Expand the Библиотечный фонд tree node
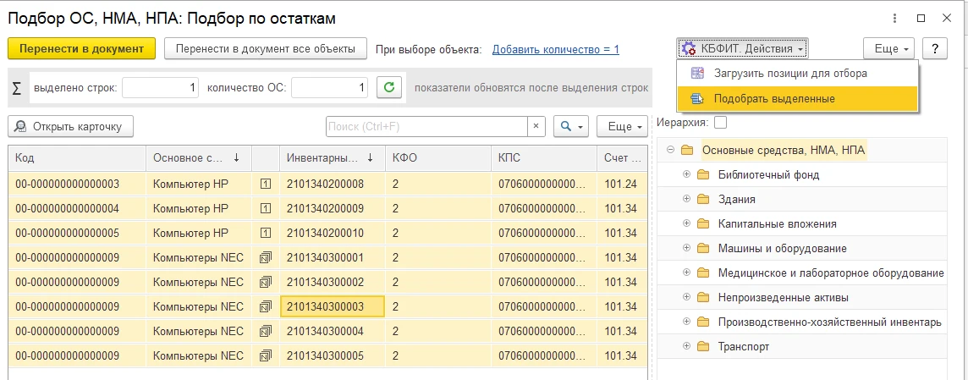Image resolution: width=968 pixels, height=380 pixels. click(x=686, y=175)
